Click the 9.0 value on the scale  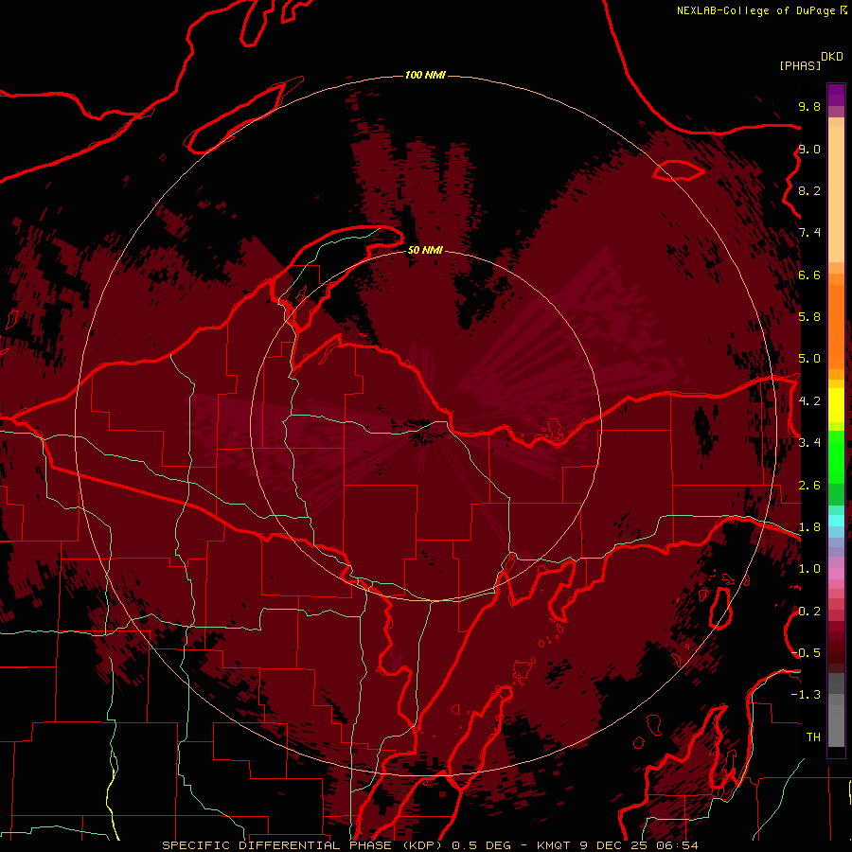tap(809, 149)
